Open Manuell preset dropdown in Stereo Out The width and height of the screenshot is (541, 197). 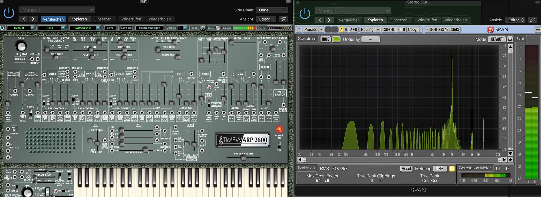tap(353, 11)
